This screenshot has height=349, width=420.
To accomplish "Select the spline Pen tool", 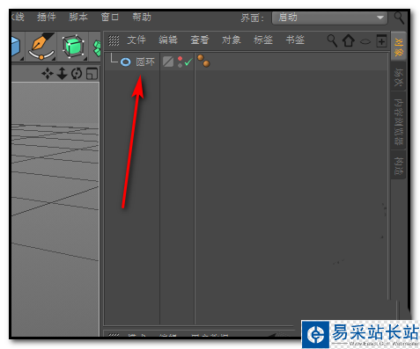I will click(41, 47).
